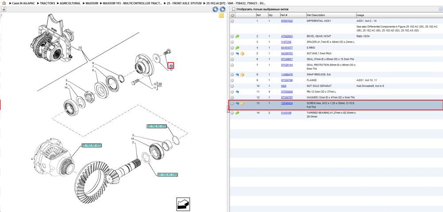Click round add icon for SEAL,37mm row
The width and height of the screenshot is (443, 212).
pyautogui.click(x=232, y=59)
